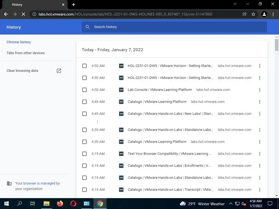
Task: Click the page scrollbar thumb
Action: click(277, 45)
